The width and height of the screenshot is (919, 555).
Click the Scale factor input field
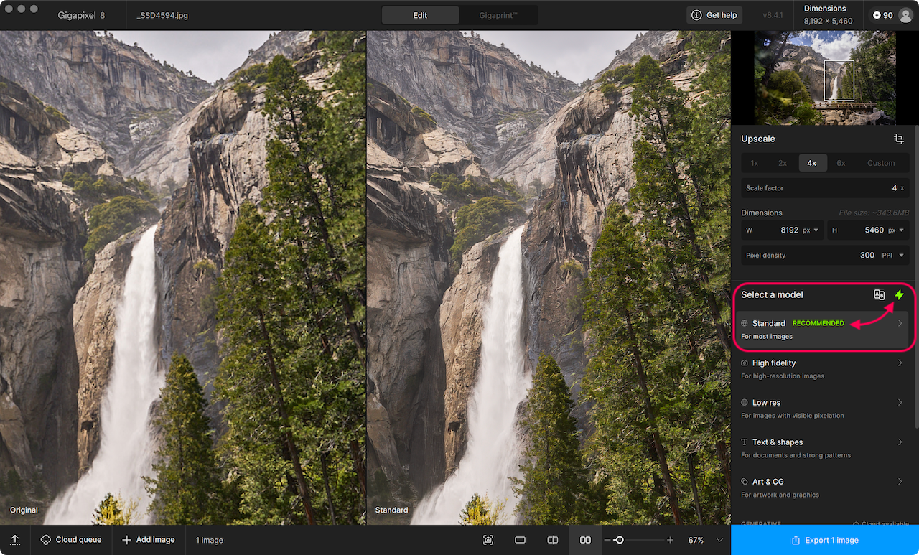coord(825,188)
